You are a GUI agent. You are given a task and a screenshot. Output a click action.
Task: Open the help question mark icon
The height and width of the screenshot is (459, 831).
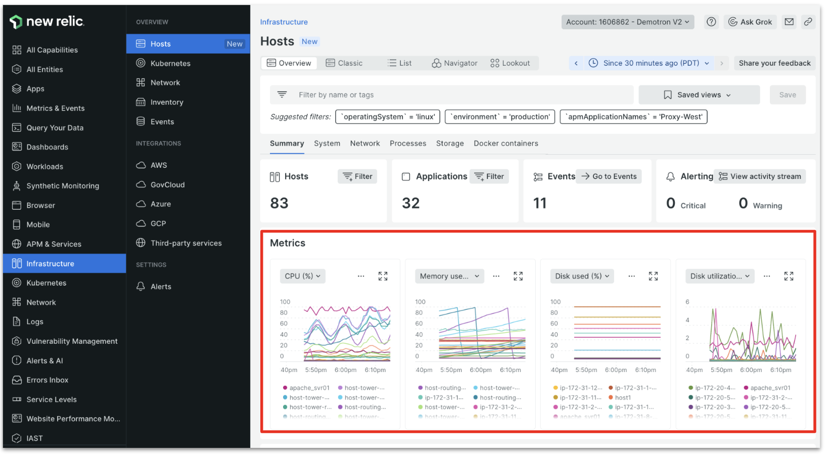[x=711, y=22]
